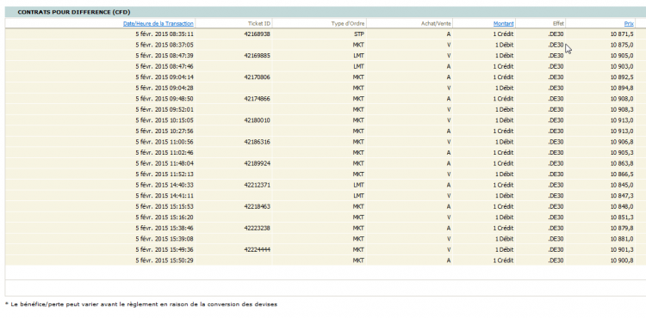This screenshot has width=646, height=318.
Task: Sort table by Prix column link
Action: click(x=629, y=24)
